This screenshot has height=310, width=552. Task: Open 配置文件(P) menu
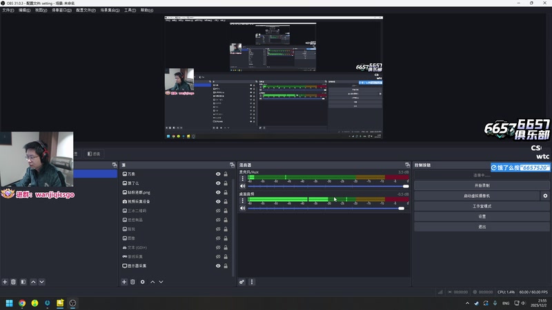(86, 10)
